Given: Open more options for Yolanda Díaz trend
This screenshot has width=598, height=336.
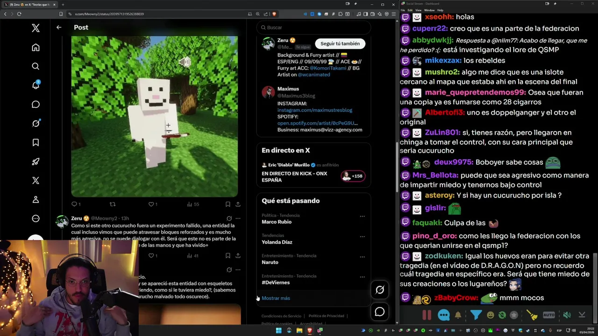Looking at the screenshot, I should point(362,237).
